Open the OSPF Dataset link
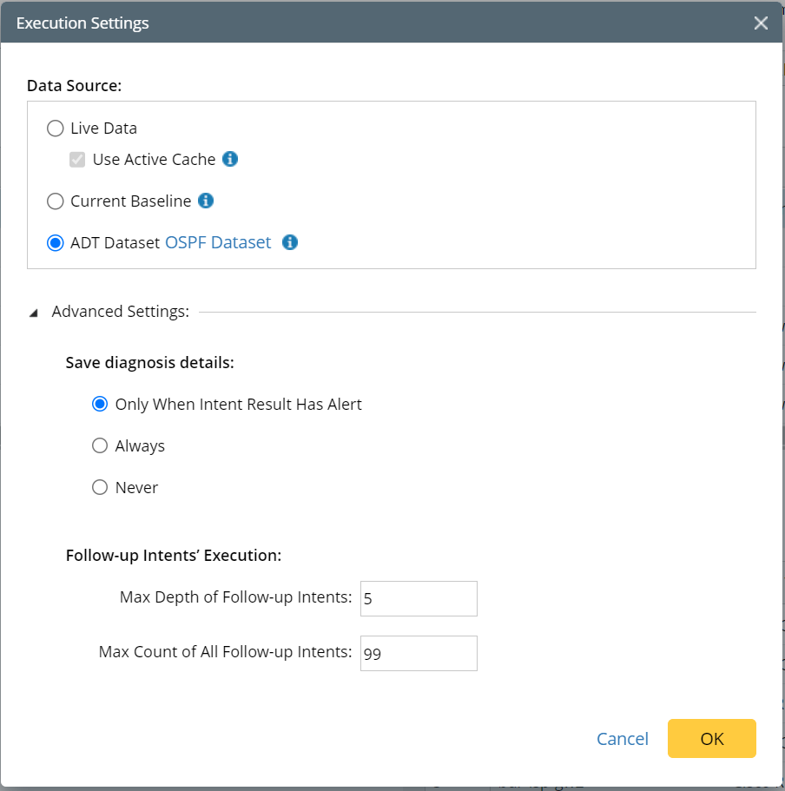785x791 pixels. tap(218, 243)
